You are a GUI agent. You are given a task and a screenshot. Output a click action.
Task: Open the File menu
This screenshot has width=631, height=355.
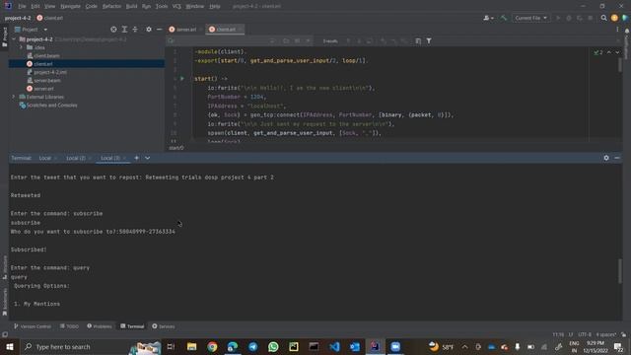pos(22,6)
